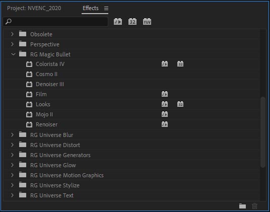Click the RG Magic Bullet folder icon
This screenshot has height=212, width=270.
23,54
